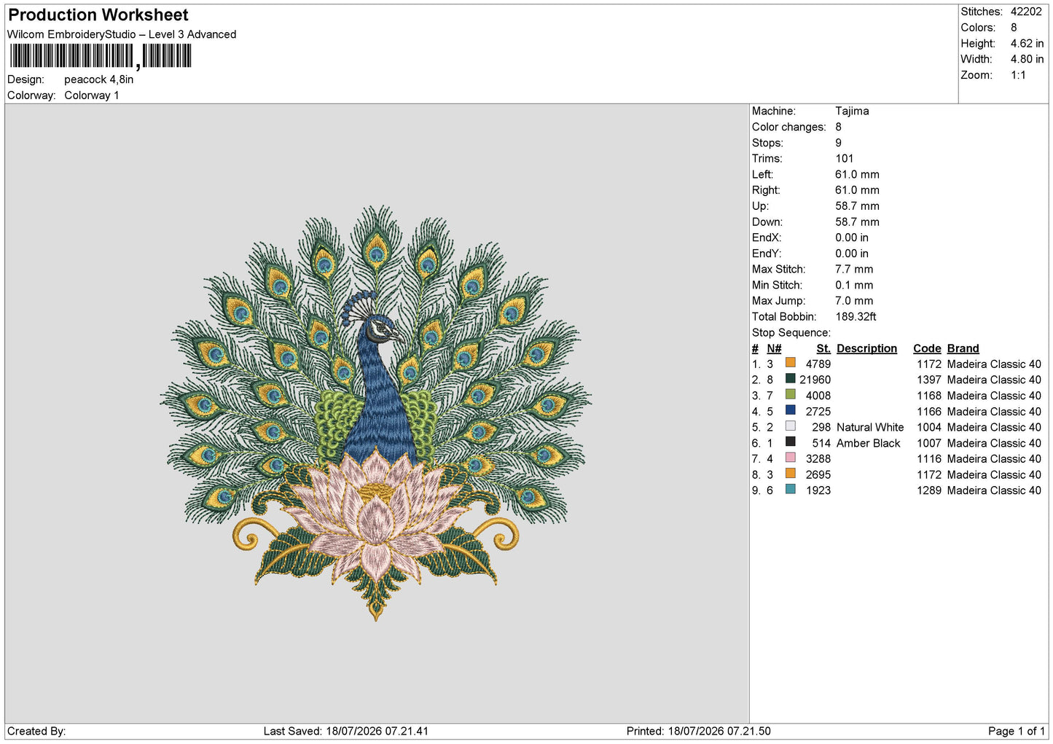The height and width of the screenshot is (744, 1053).
Task: Click the orange swatch in row 8
Action: 791,474
